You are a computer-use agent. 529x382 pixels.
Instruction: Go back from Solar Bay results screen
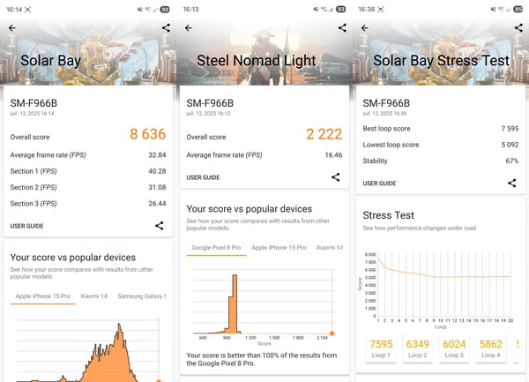pyautogui.click(x=11, y=28)
